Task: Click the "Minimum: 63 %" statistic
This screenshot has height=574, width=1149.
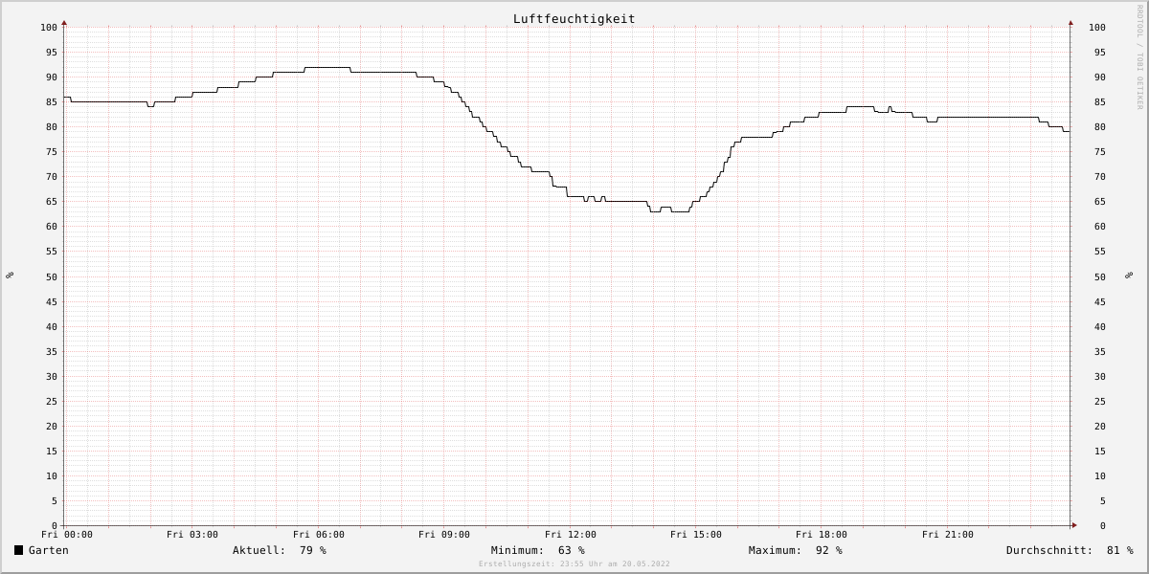Action: point(537,550)
